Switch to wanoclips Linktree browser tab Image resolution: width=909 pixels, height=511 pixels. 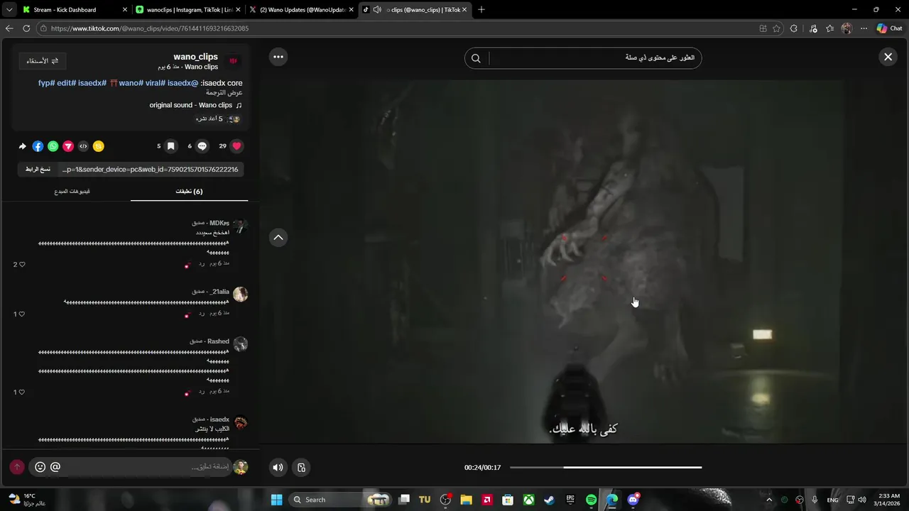click(187, 10)
